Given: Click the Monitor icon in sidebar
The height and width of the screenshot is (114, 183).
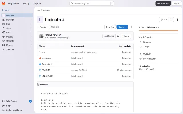Looking at the screenshot, I should (x=3, y=45).
